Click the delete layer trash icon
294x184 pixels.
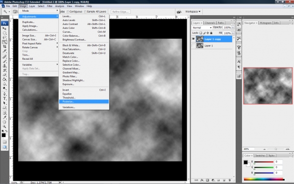coord(230,180)
